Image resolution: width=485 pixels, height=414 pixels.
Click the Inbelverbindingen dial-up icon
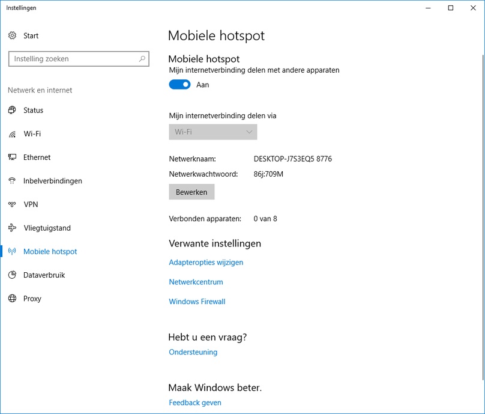(x=12, y=180)
